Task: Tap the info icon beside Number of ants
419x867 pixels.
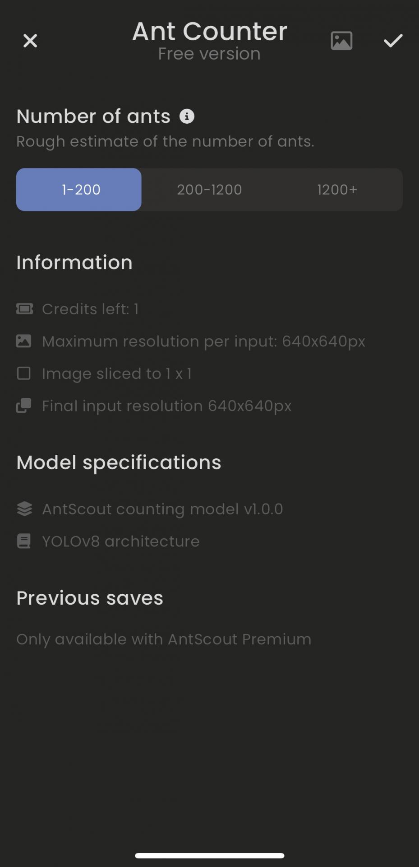Action: coord(187,117)
